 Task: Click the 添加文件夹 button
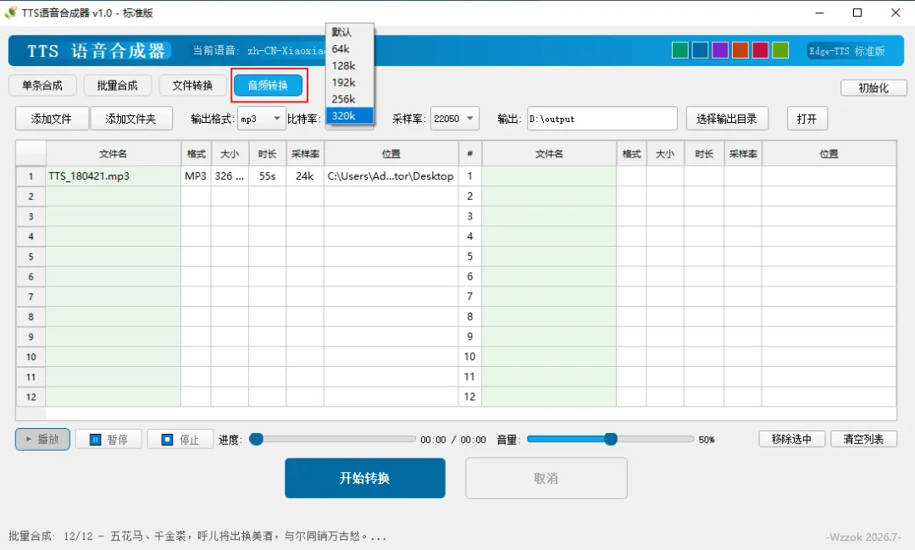point(130,119)
